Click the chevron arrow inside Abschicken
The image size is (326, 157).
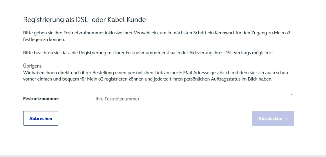point(286,119)
